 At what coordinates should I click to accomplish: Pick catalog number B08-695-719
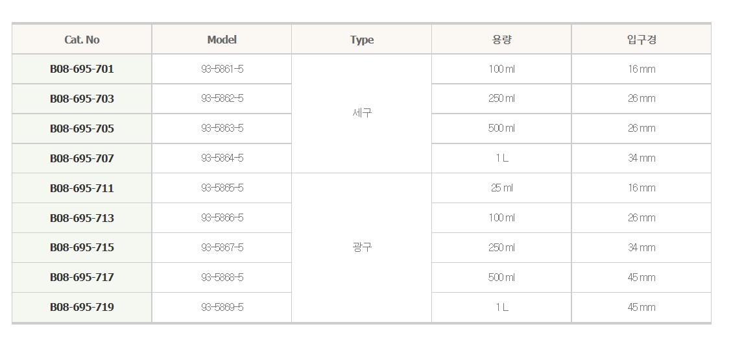[x=82, y=307]
